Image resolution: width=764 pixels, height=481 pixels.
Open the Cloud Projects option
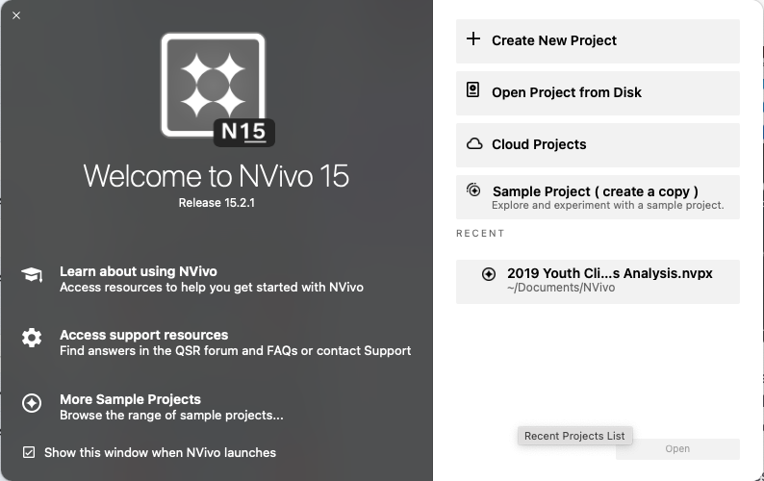pyautogui.click(x=538, y=144)
